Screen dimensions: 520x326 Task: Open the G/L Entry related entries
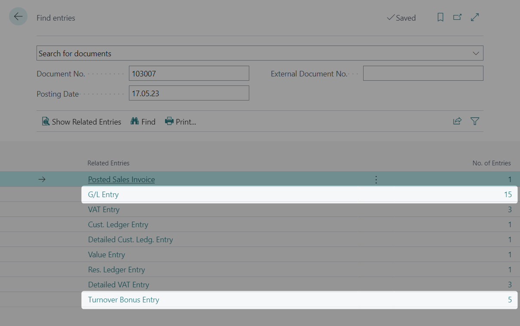pyautogui.click(x=103, y=194)
